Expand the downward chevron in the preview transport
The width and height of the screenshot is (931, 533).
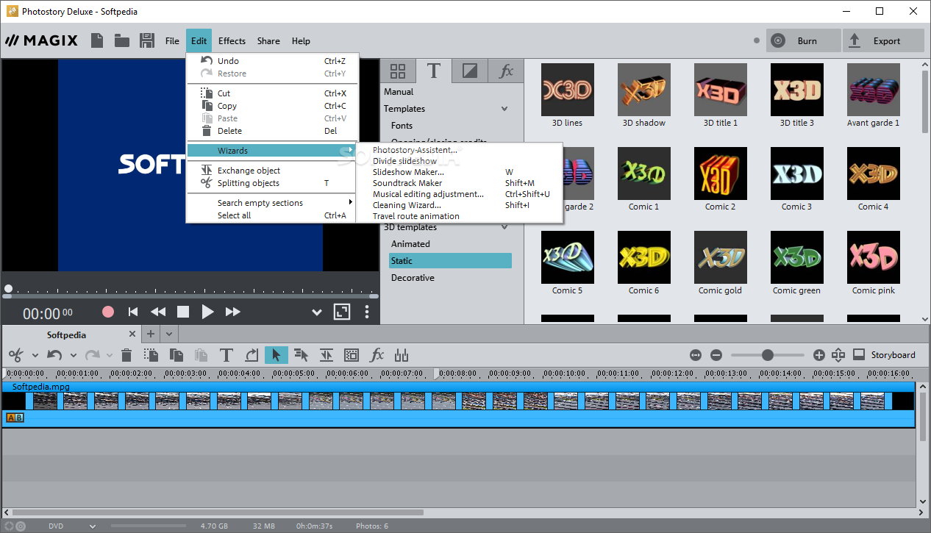coord(317,312)
